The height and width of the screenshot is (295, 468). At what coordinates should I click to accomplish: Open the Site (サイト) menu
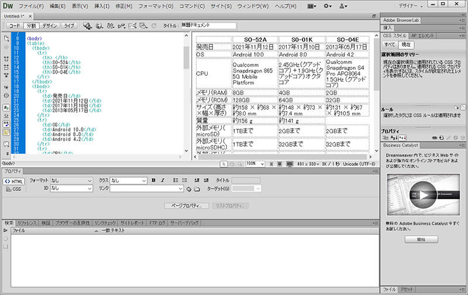(x=221, y=6)
